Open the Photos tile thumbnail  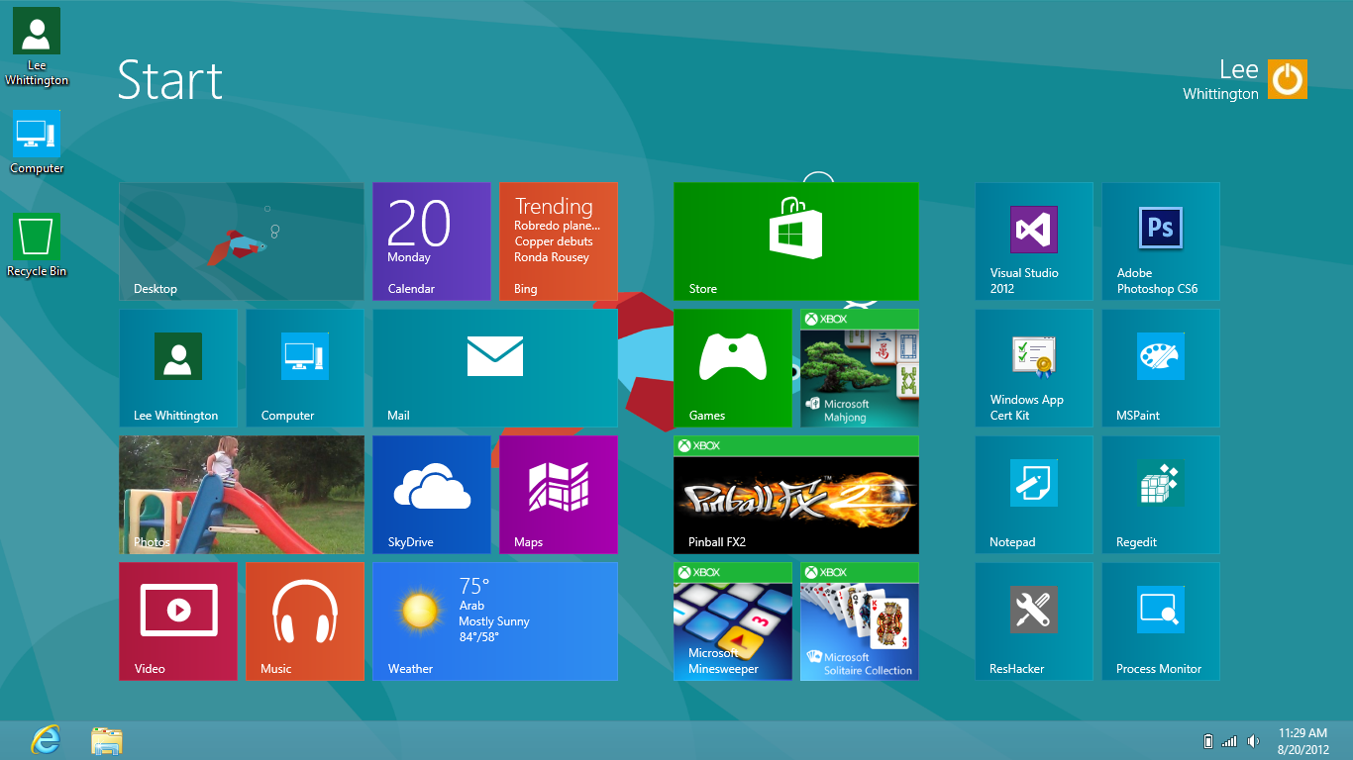241,494
